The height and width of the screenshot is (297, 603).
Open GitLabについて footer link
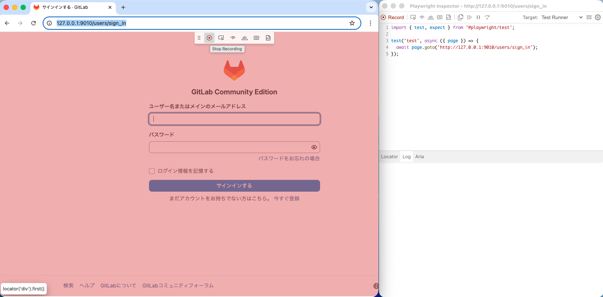(118, 286)
